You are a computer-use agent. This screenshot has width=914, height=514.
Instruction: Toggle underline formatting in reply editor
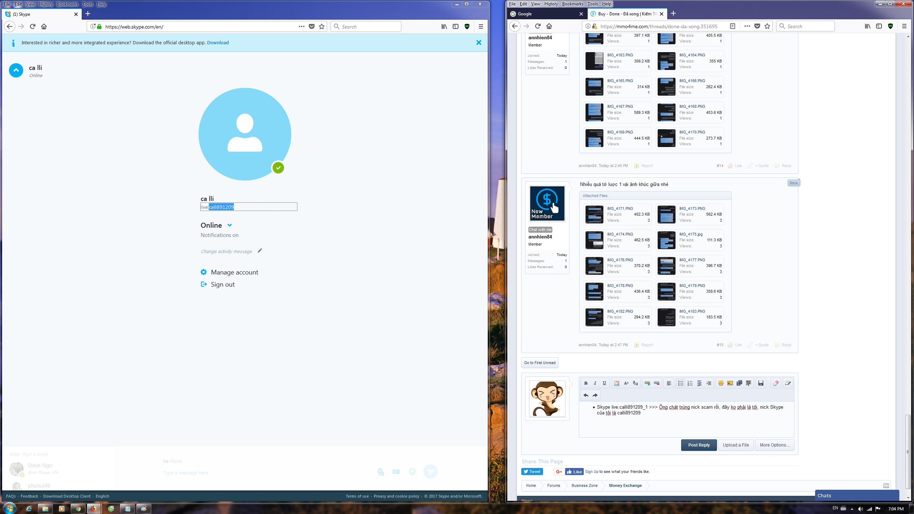coord(604,383)
